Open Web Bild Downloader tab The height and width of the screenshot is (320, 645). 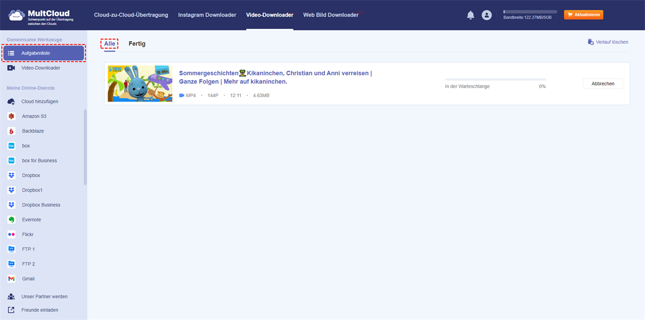pos(331,15)
